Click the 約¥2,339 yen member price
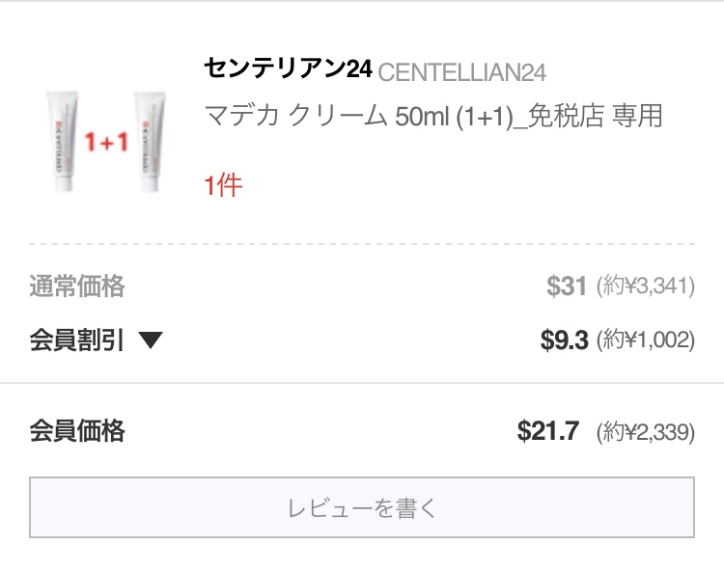The width and height of the screenshot is (724, 572). pos(646,432)
